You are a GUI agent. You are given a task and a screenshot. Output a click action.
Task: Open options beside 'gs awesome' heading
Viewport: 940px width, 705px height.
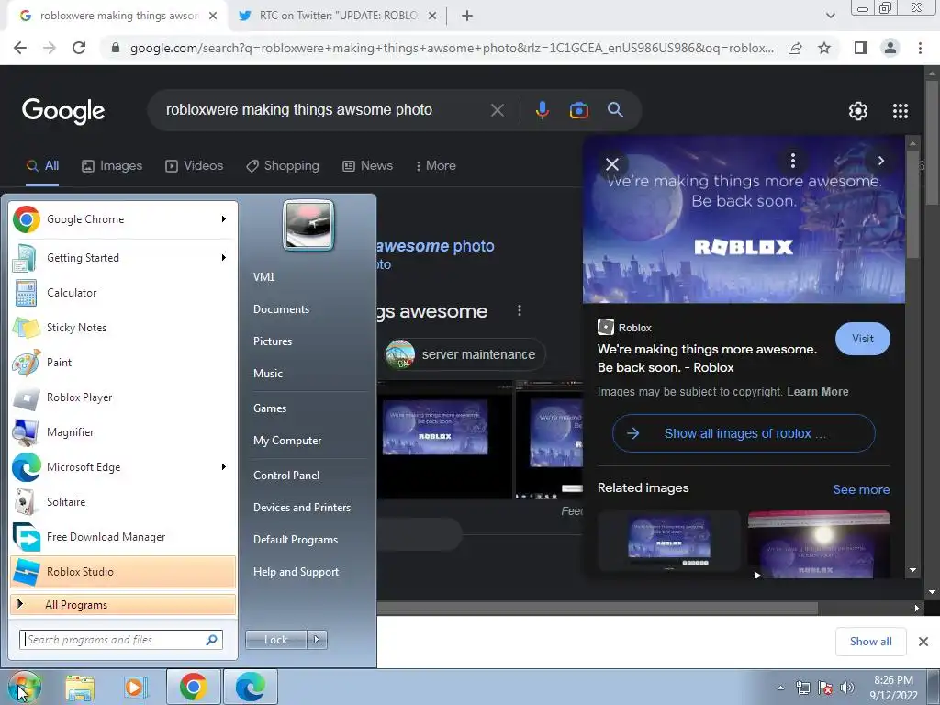click(x=520, y=310)
